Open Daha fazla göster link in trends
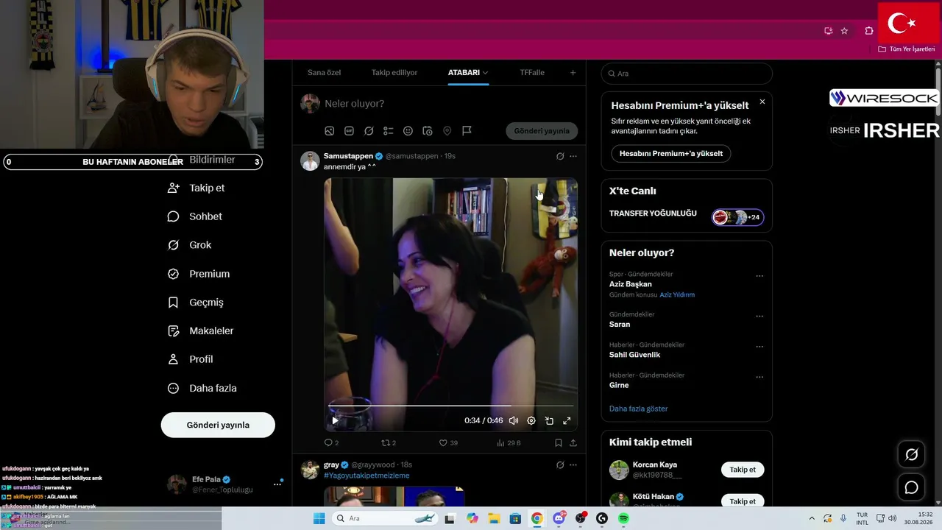 [639, 409]
